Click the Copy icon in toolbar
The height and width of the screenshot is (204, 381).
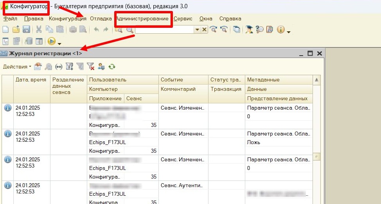tap(49, 30)
